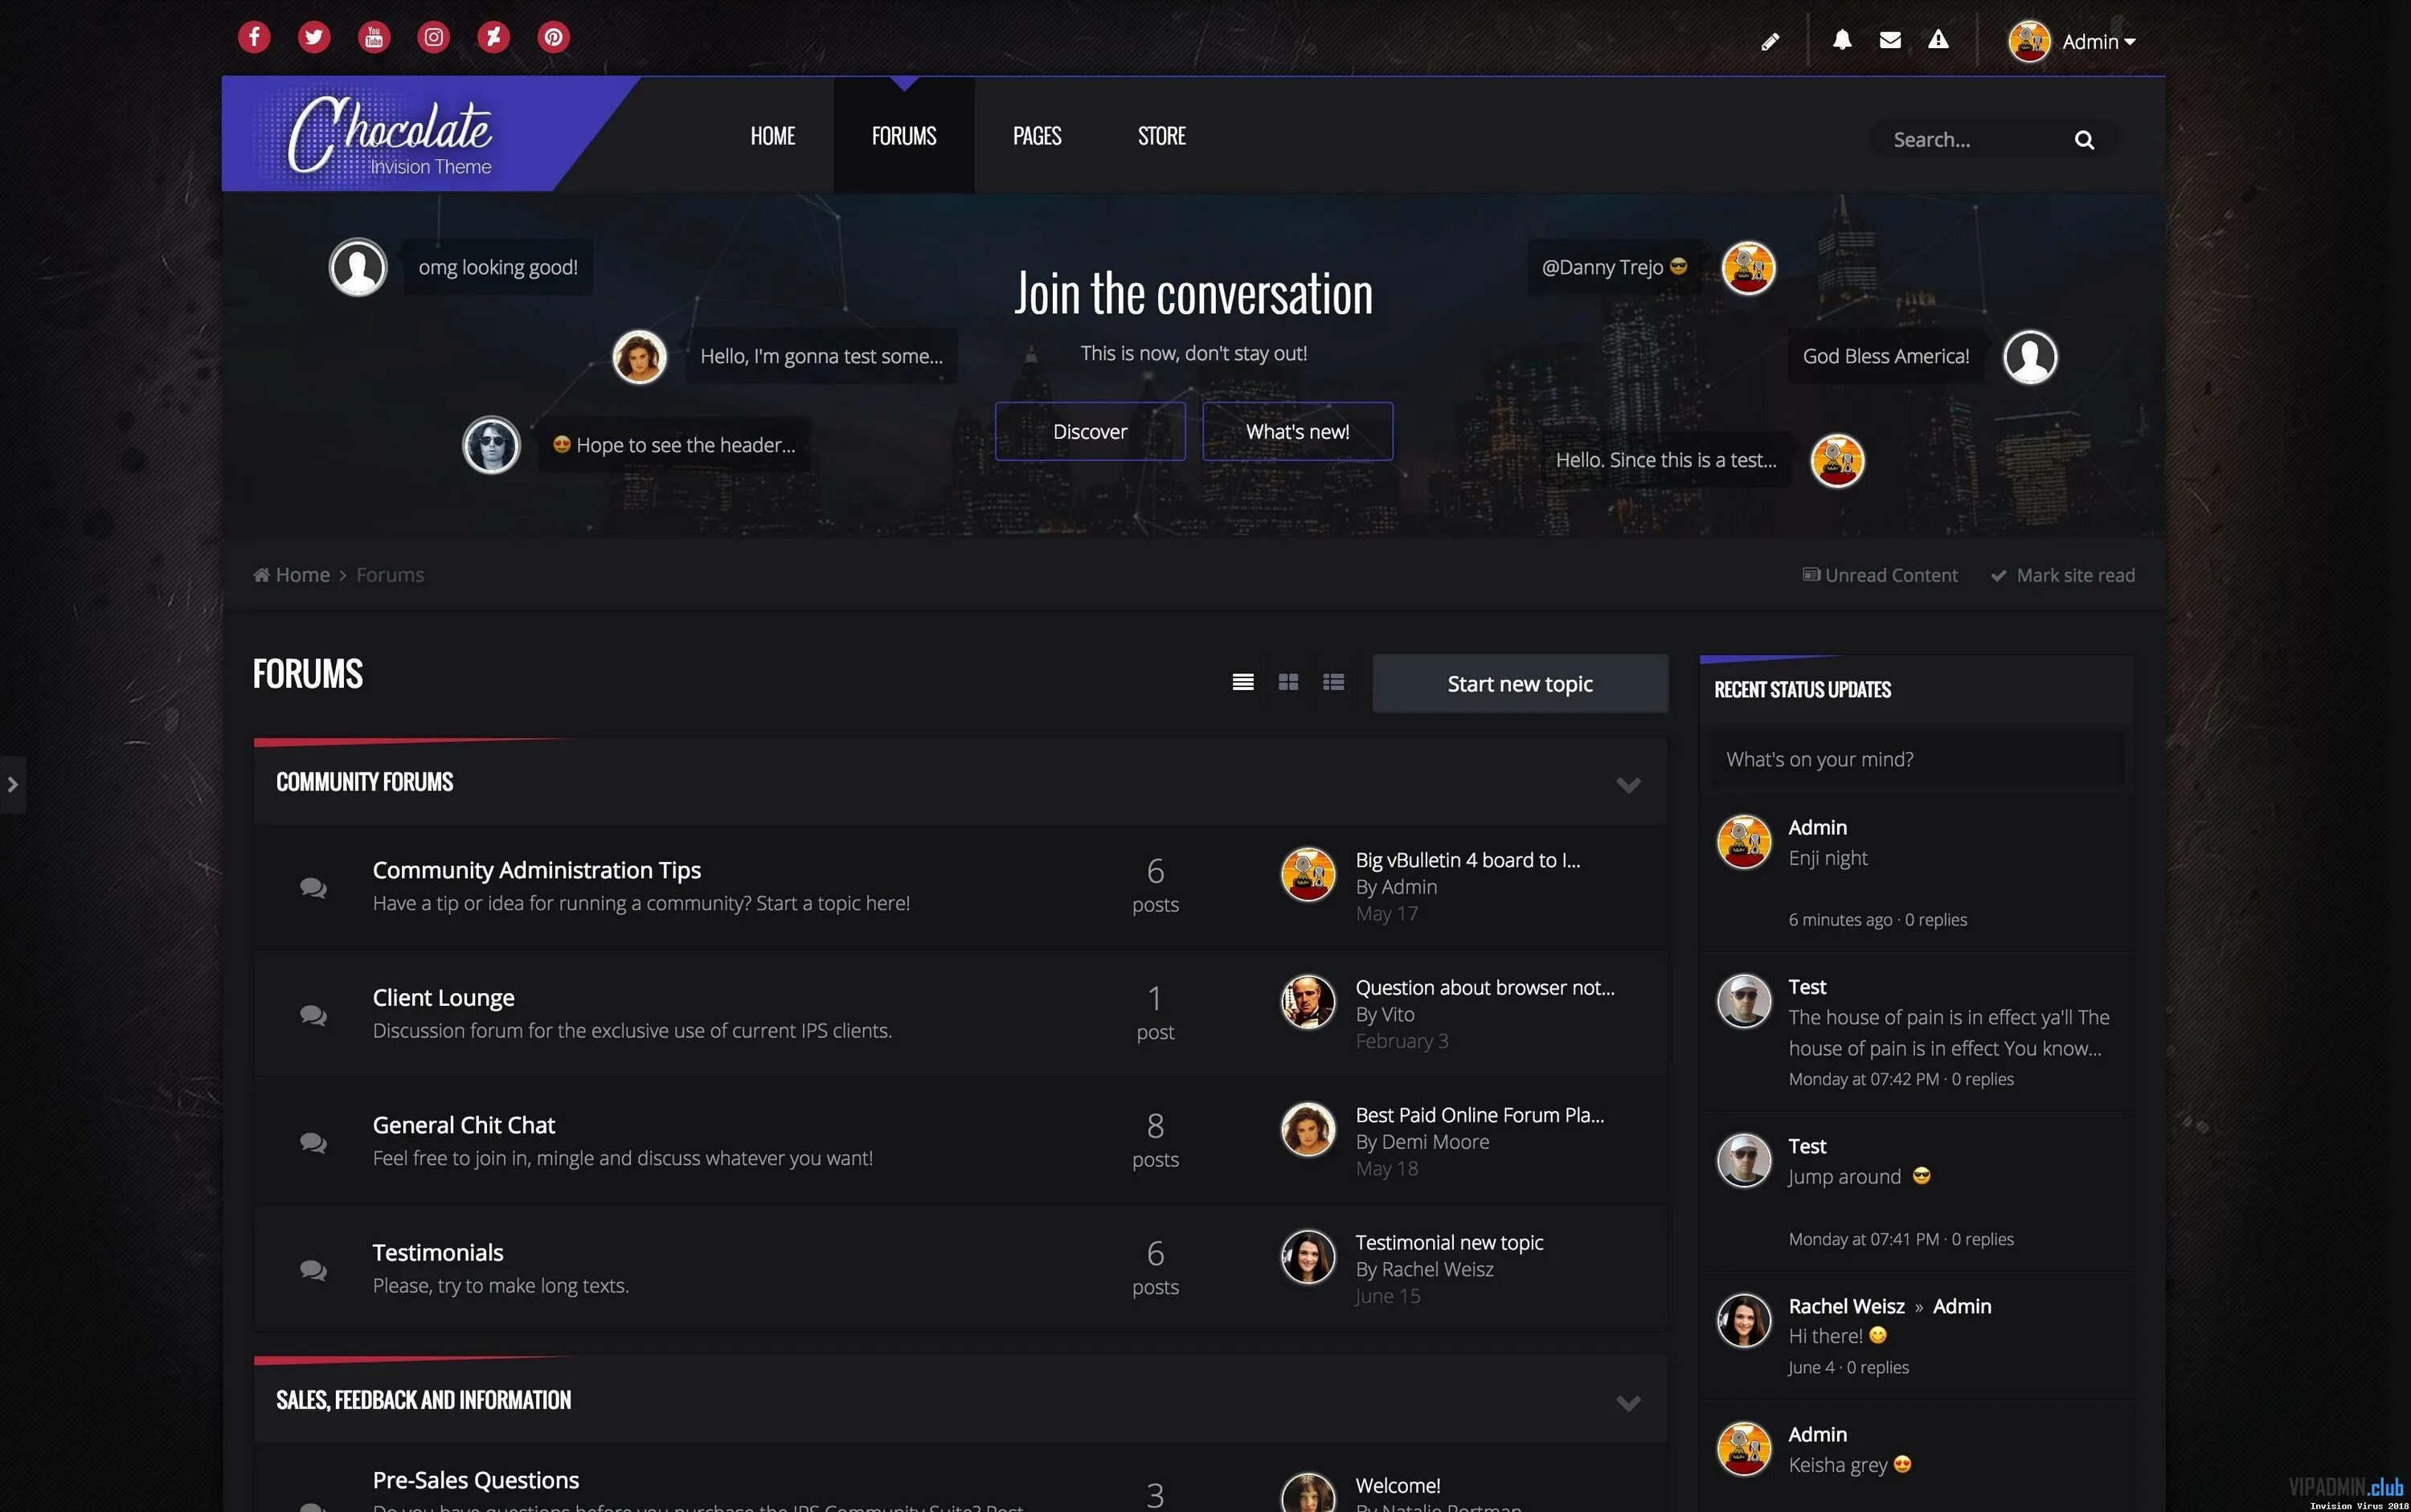Image resolution: width=2411 pixels, height=1512 pixels.
Task: Click the Pinterest social icon
Action: 552,37
